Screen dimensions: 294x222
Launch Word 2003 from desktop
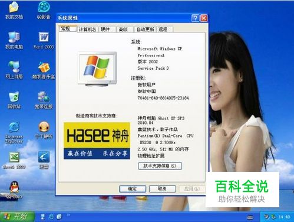(44, 40)
